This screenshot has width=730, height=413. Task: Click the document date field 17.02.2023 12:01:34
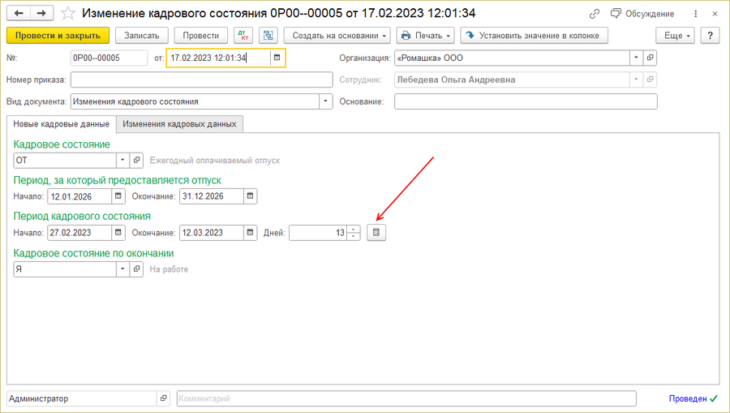click(218, 58)
